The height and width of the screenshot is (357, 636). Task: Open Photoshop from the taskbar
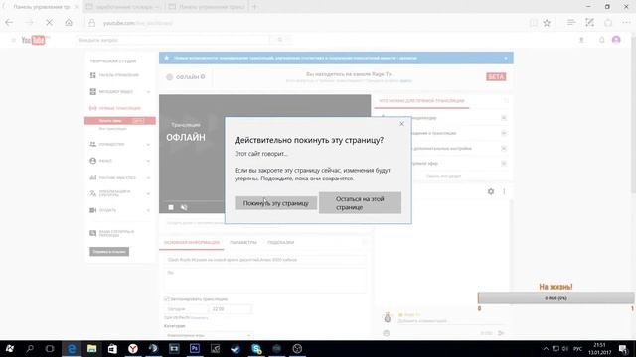[195, 348]
